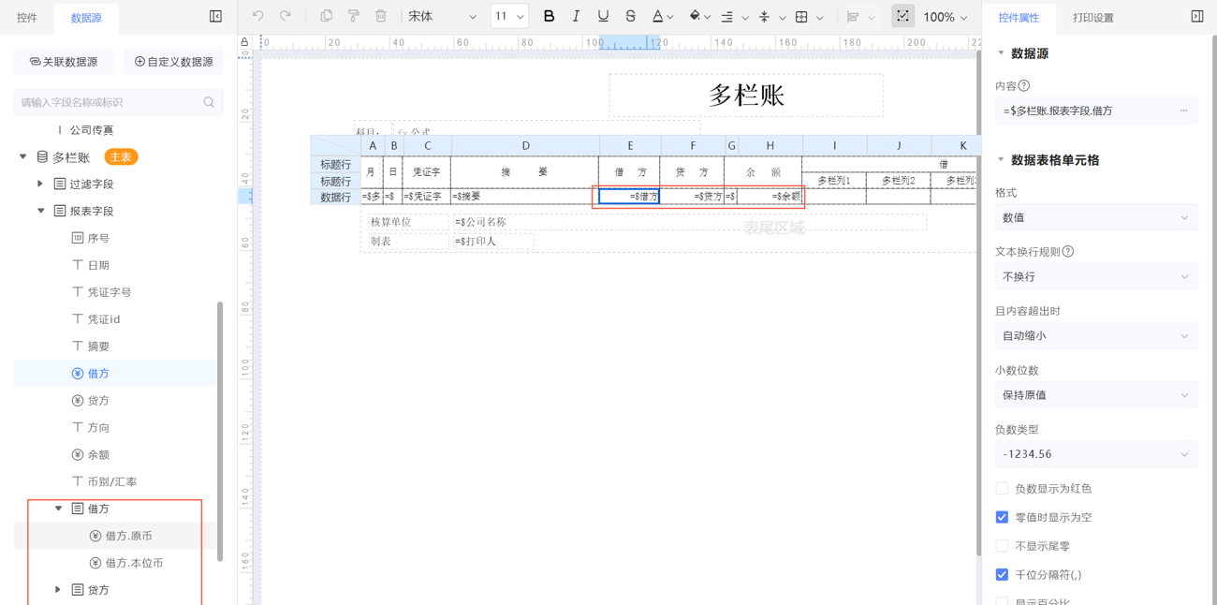Click the help icon next to 内容
1217x605 pixels.
point(1024,85)
